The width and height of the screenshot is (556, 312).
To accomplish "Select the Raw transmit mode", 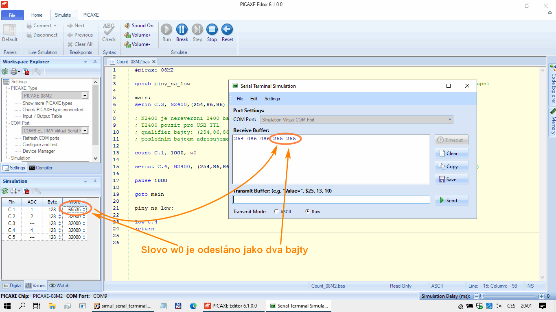I will [308, 212].
